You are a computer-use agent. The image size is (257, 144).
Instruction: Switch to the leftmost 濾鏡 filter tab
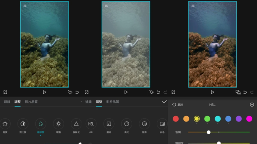(x=7, y=102)
